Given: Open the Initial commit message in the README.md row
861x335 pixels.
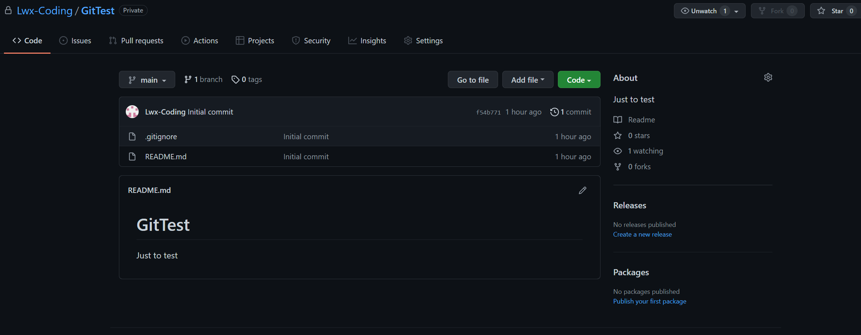Looking at the screenshot, I should pos(306,156).
